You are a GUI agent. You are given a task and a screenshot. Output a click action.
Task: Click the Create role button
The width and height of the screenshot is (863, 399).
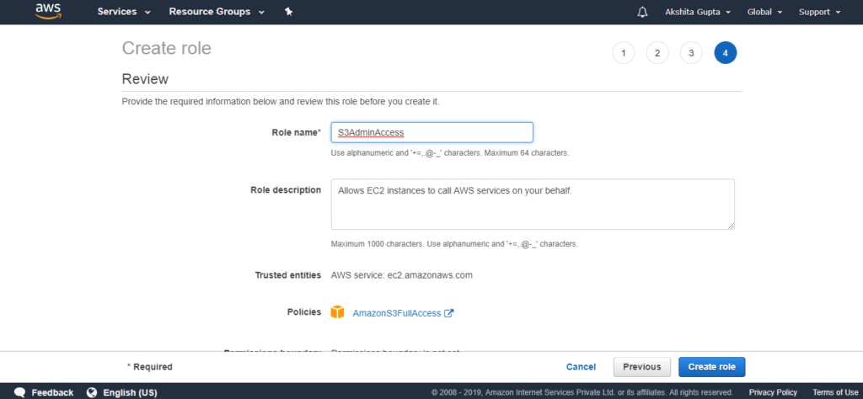tap(711, 366)
